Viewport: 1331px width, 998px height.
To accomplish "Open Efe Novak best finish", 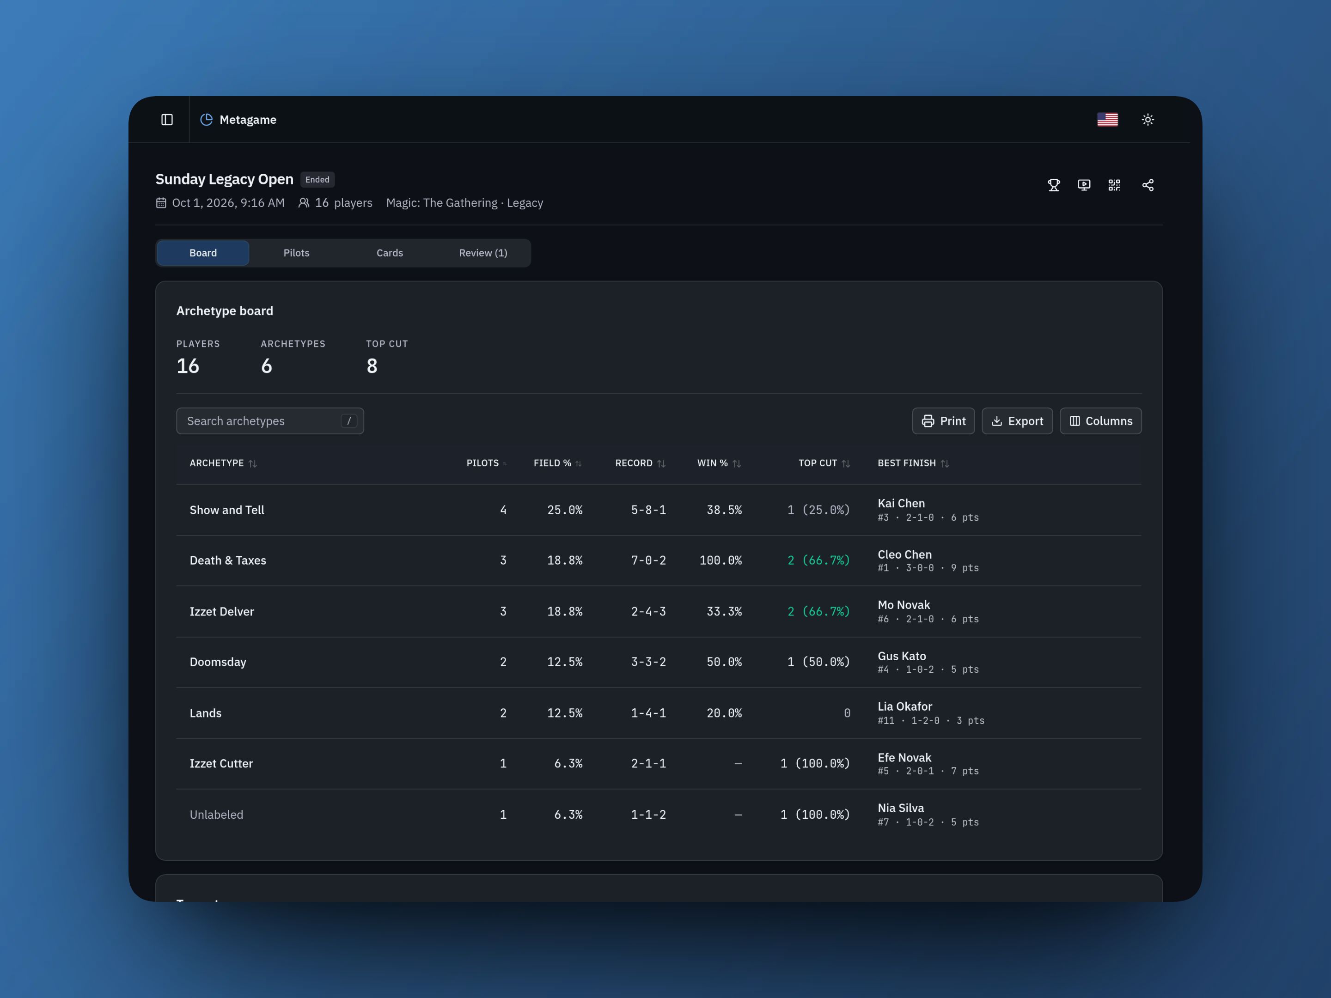I will point(904,758).
